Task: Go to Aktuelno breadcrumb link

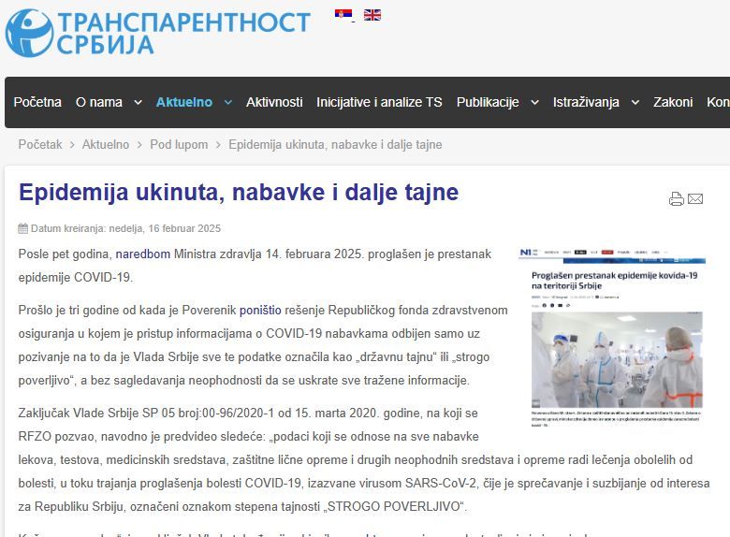Action: click(x=106, y=145)
